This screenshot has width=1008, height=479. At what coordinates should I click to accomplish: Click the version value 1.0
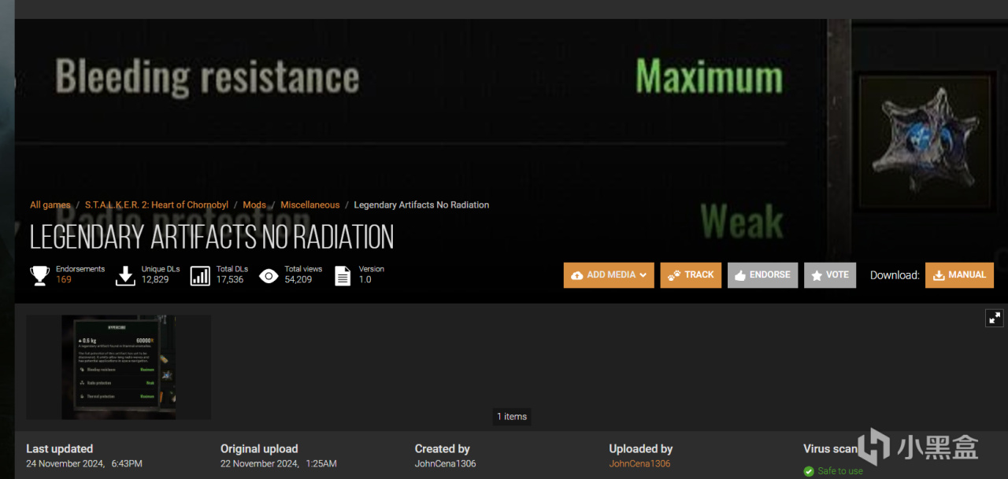[x=365, y=280]
